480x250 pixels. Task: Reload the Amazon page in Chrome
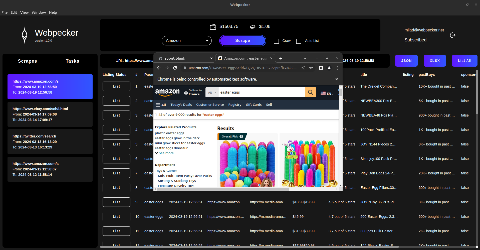click(175, 68)
